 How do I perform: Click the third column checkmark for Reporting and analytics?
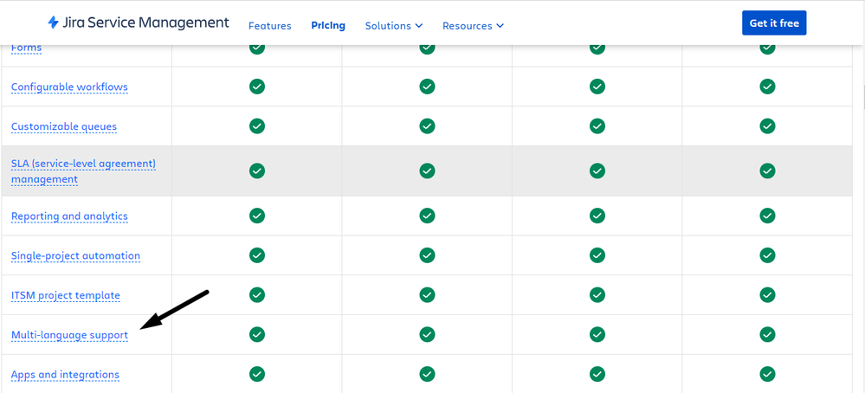pyautogui.click(x=597, y=216)
